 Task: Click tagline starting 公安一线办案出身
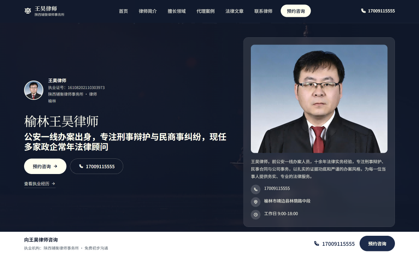[x=125, y=142]
